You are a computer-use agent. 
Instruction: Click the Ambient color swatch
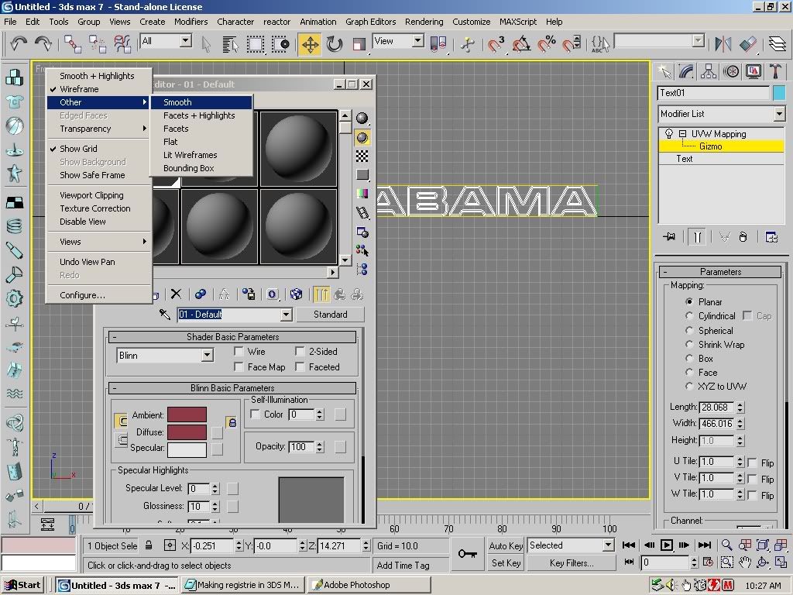pyautogui.click(x=187, y=415)
